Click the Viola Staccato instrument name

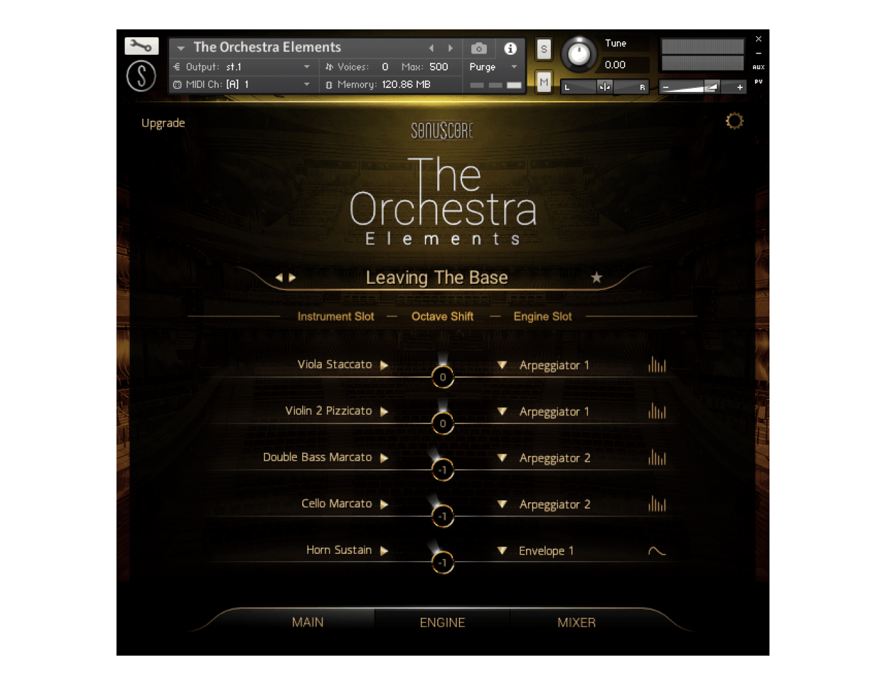[334, 365]
